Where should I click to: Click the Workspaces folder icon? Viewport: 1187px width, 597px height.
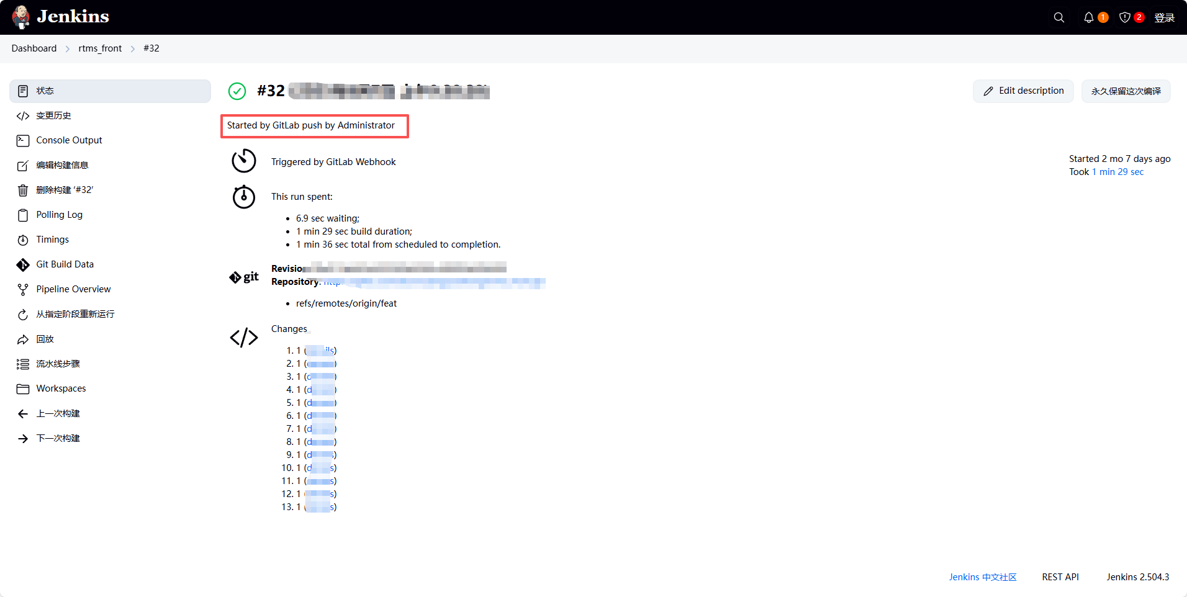click(23, 389)
